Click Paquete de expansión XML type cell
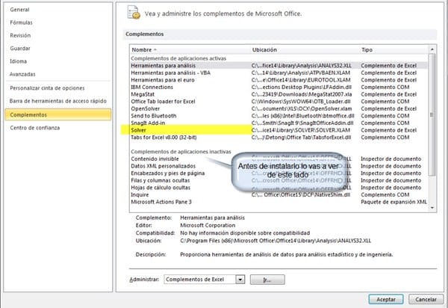The height and width of the screenshot is (308, 448). (393, 202)
